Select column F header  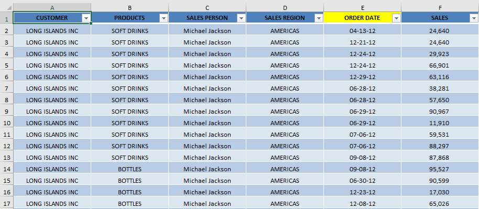[440, 8]
